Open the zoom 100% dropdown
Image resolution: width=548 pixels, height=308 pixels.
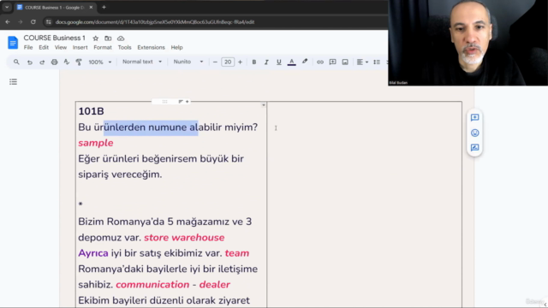coord(100,62)
